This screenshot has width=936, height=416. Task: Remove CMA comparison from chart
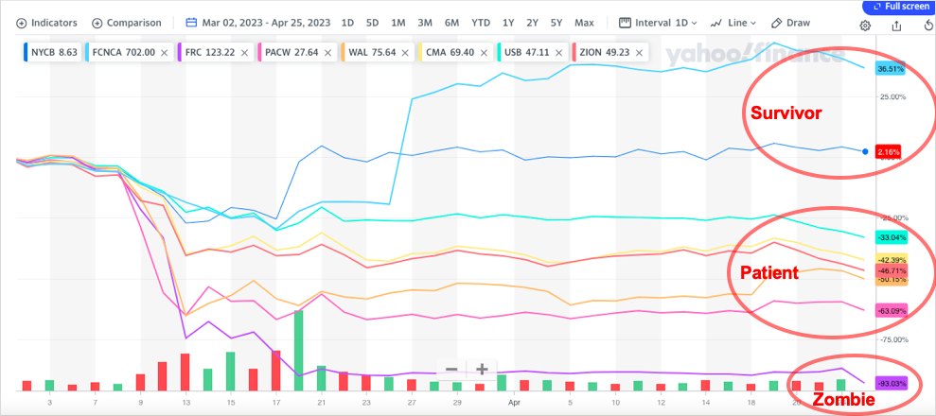tap(485, 52)
